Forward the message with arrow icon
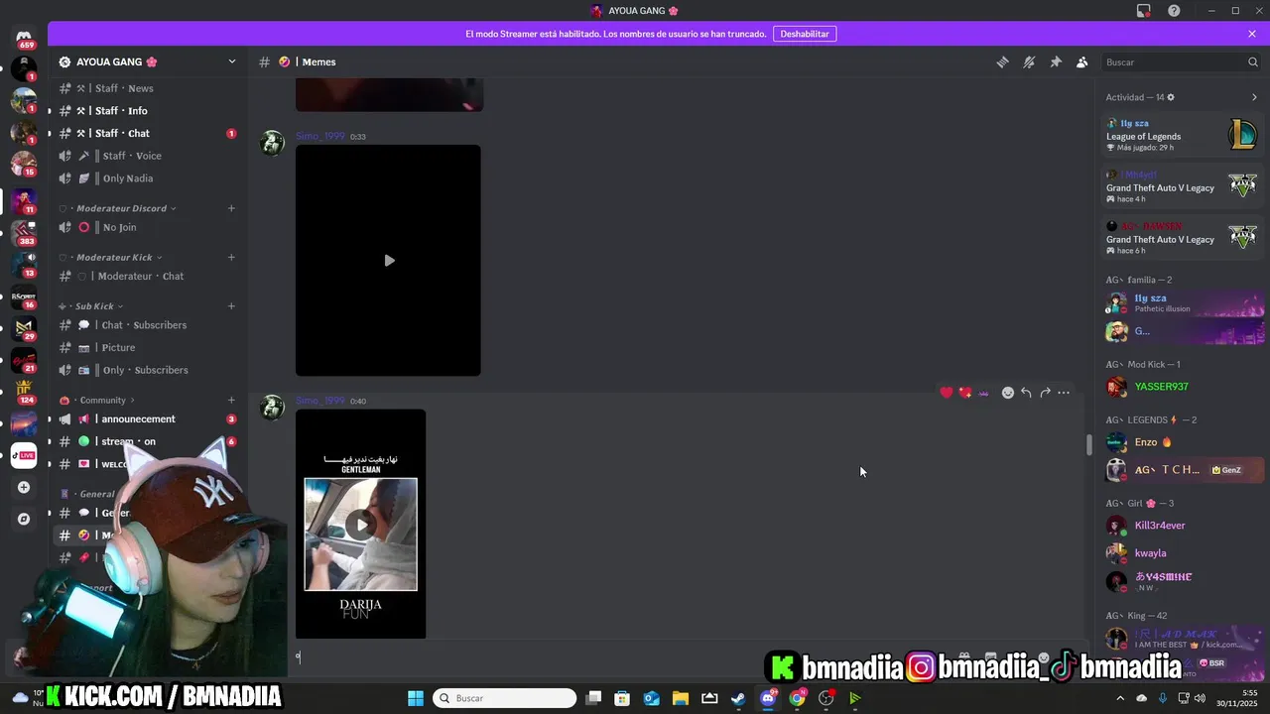Image resolution: width=1270 pixels, height=714 pixels. (x=1045, y=393)
